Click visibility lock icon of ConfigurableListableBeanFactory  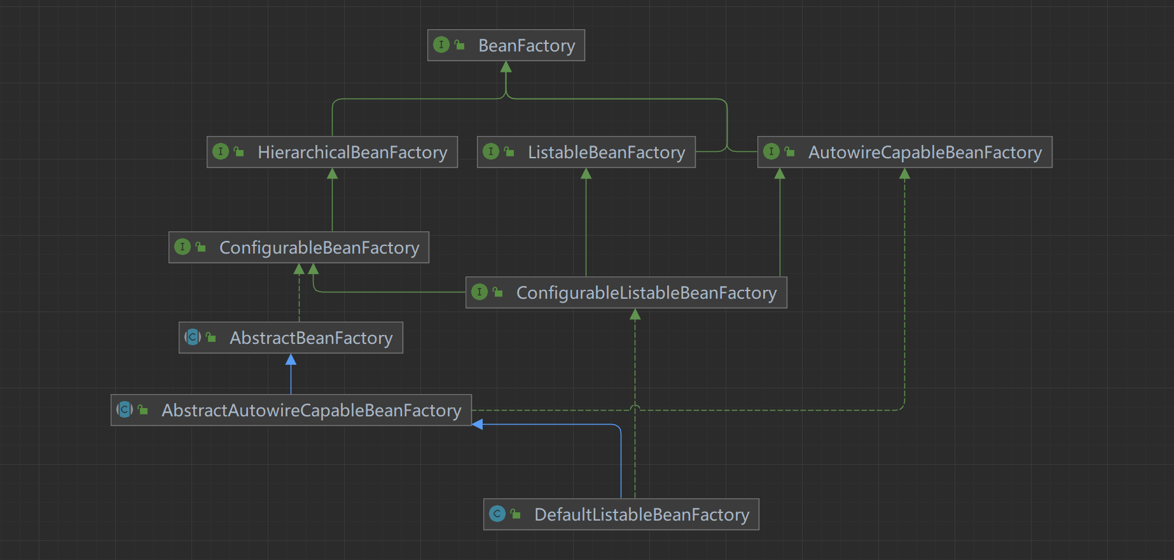coord(498,292)
